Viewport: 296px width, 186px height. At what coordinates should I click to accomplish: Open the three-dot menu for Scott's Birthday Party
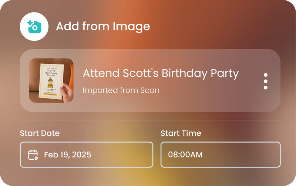pyautogui.click(x=266, y=81)
